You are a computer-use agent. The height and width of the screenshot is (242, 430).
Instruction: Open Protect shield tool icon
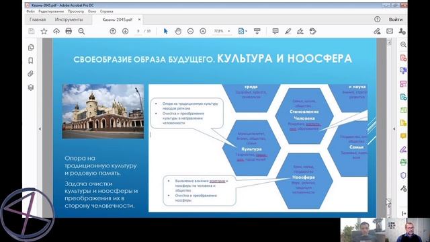403,175
